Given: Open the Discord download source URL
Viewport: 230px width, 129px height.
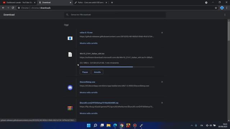Looking at the screenshot, I should click(x=114, y=86).
